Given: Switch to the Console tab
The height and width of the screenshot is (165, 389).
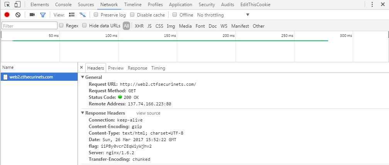Looking at the screenshot, I should [63, 5].
